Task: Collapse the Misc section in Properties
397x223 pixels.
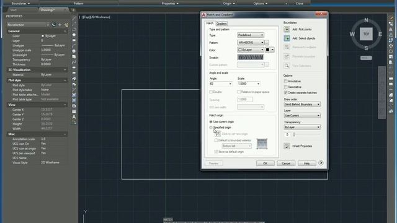Action: click(65, 134)
